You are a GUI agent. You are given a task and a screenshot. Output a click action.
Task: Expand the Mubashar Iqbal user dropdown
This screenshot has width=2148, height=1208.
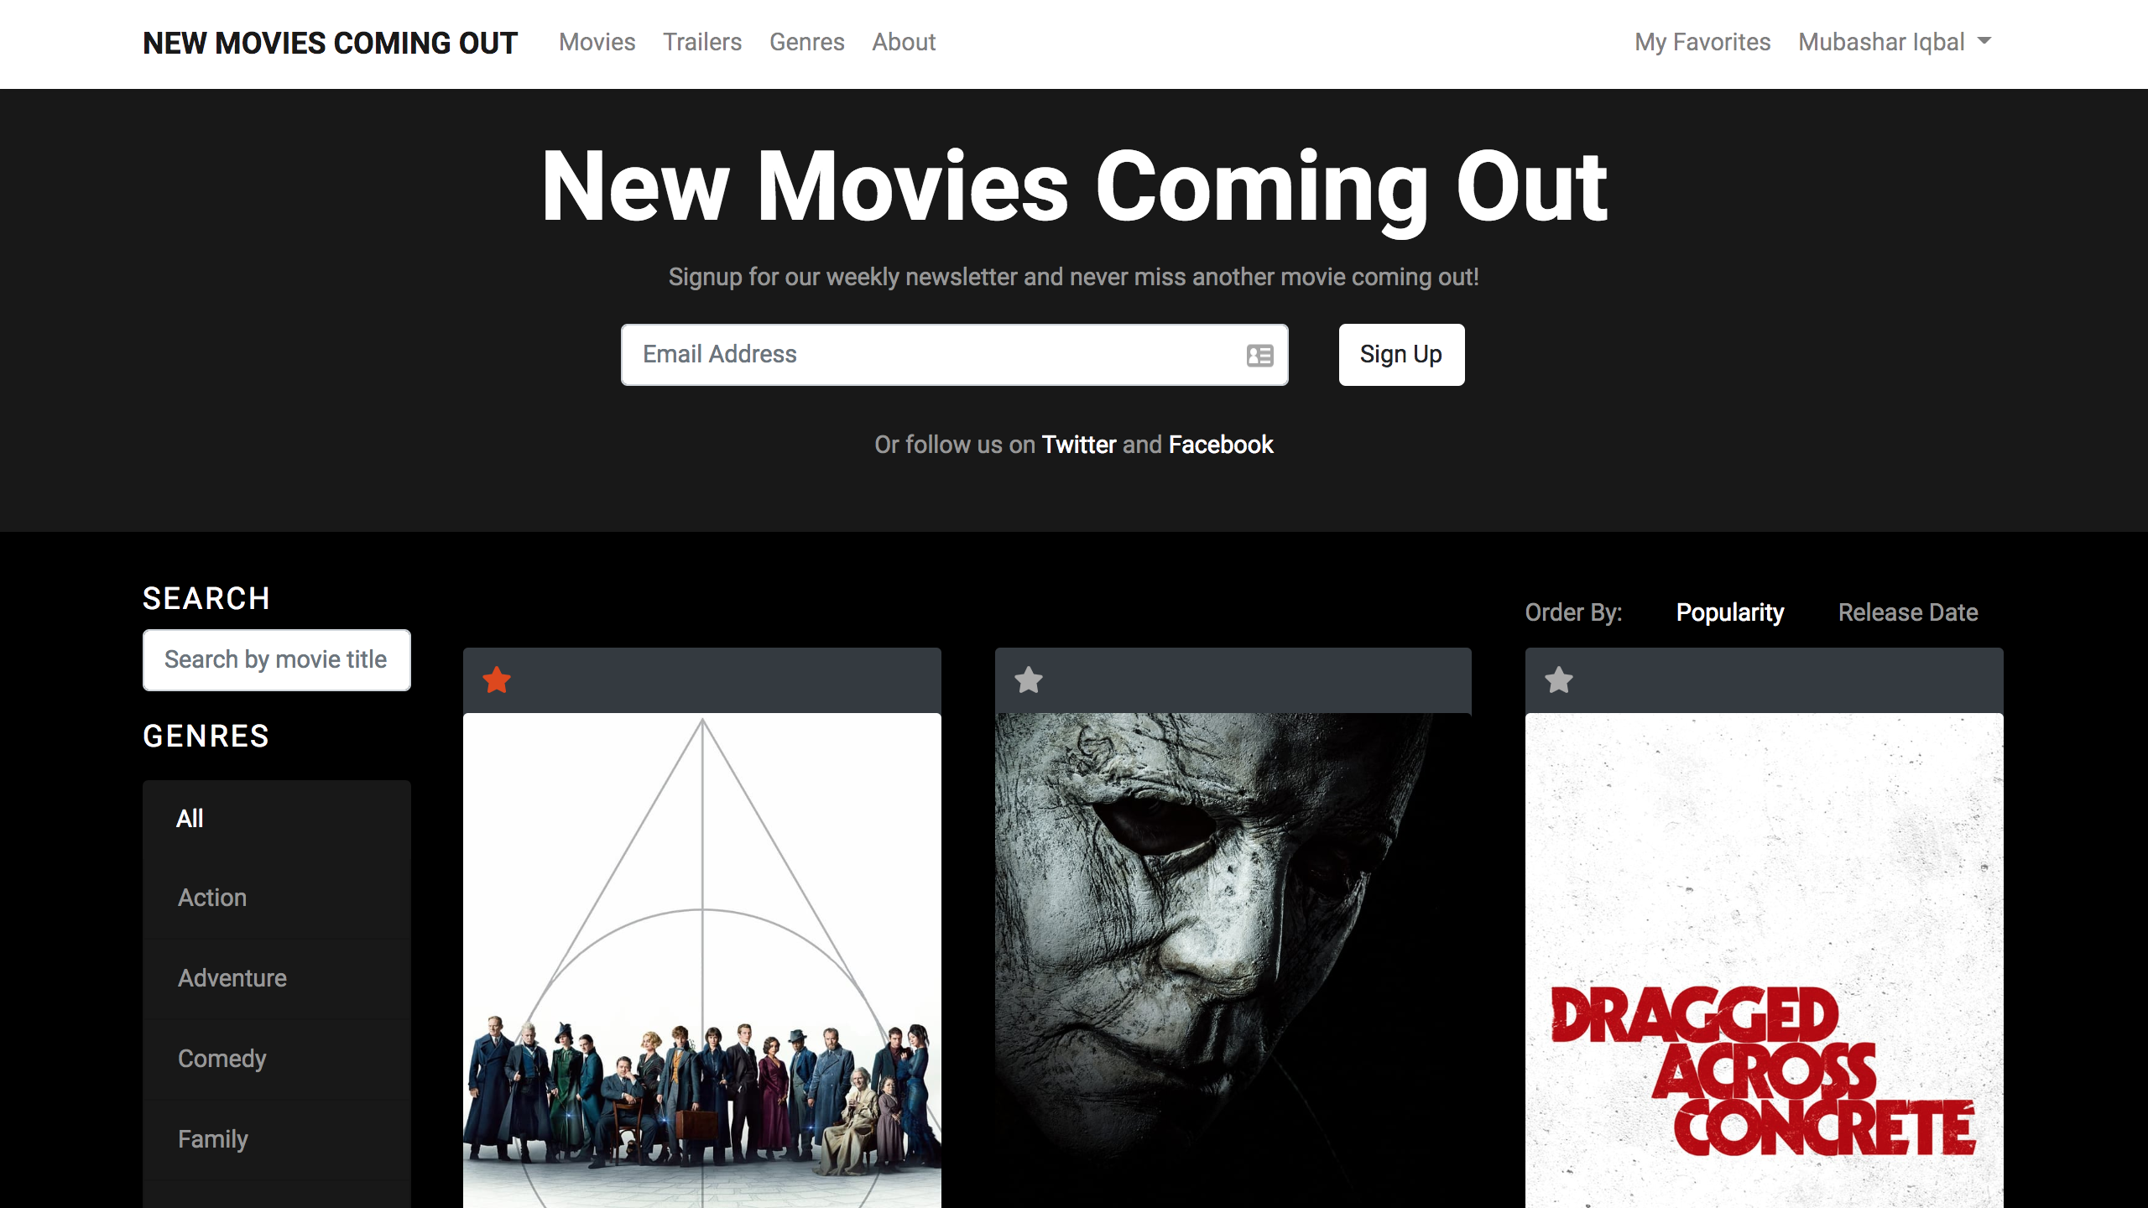coord(1895,42)
